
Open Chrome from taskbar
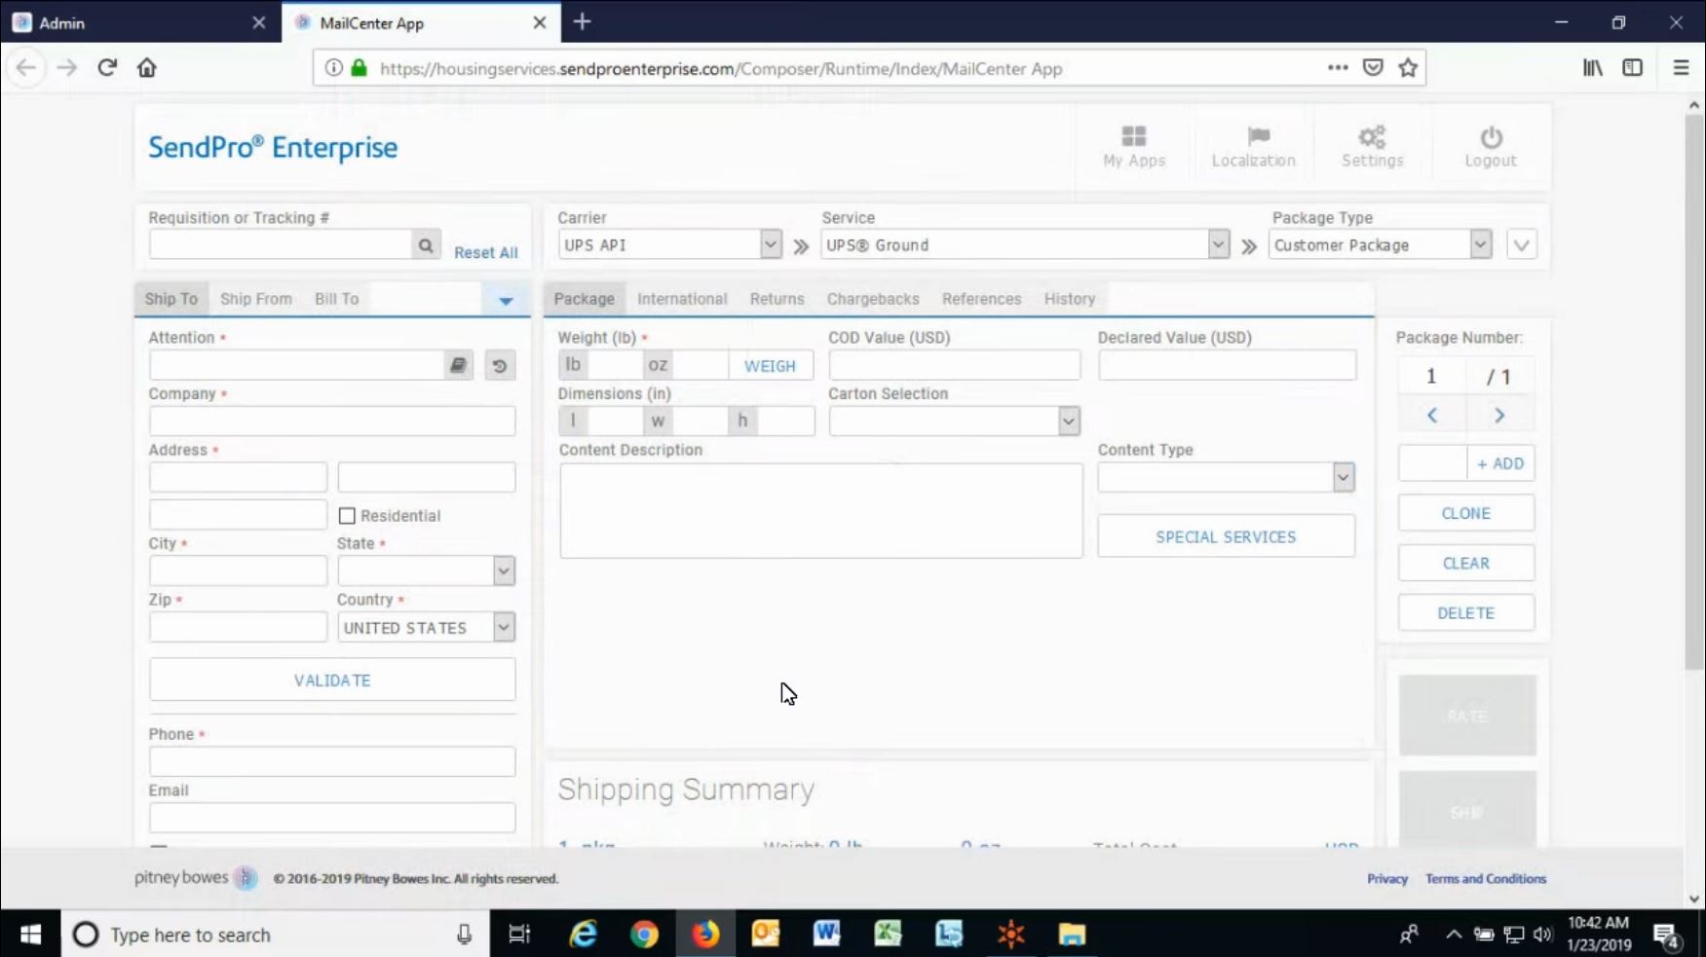pyautogui.click(x=644, y=935)
